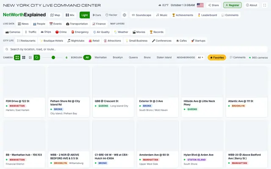Select the large grid camera layout
The image size is (271, 169).
pos(17,57)
